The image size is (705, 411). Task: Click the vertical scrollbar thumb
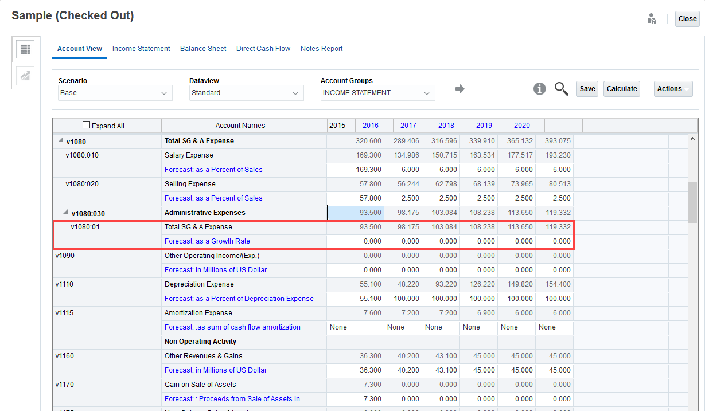point(692,201)
